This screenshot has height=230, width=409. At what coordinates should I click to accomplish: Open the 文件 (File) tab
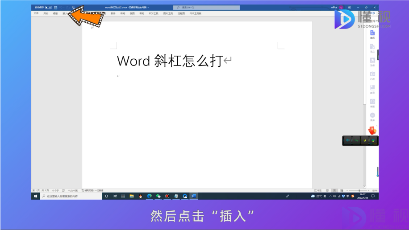tap(36, 13)
